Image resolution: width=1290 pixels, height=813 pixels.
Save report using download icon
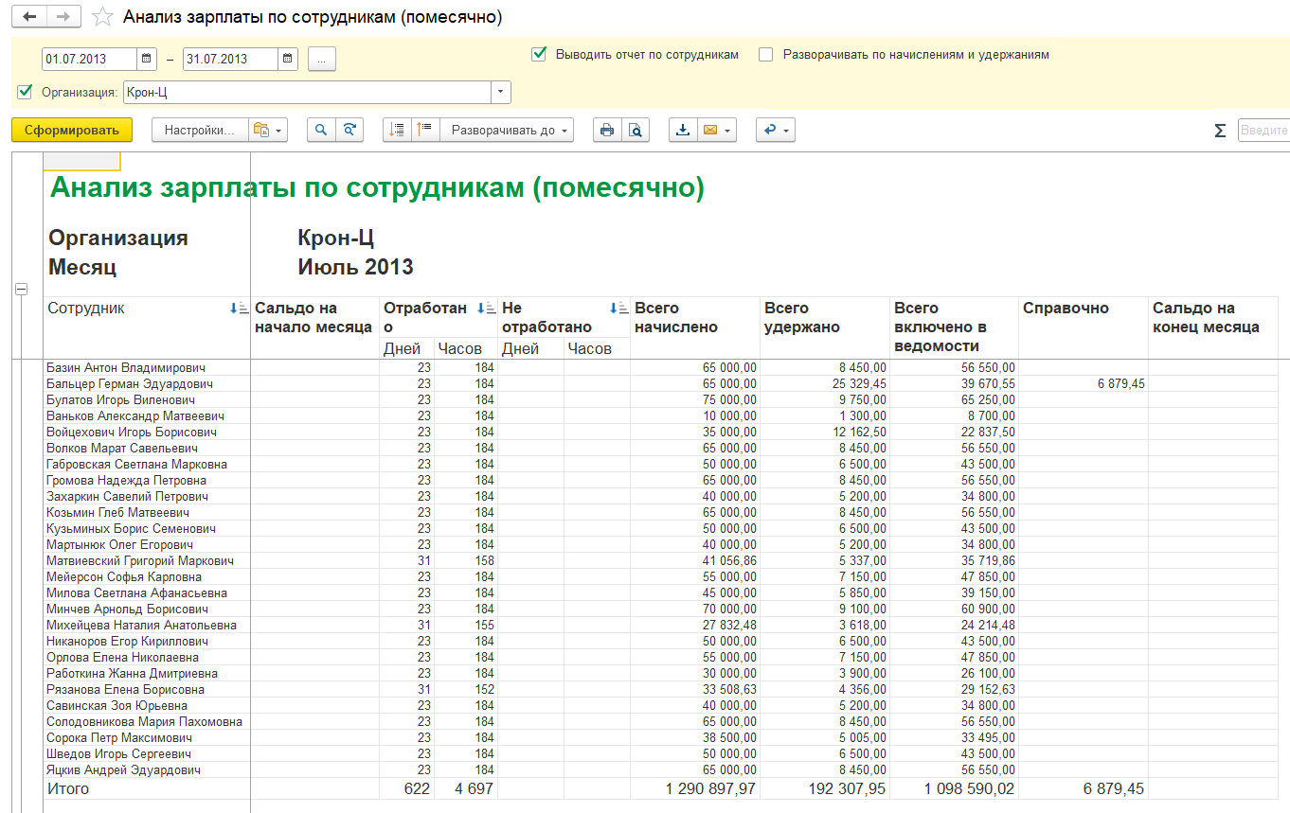683,131
